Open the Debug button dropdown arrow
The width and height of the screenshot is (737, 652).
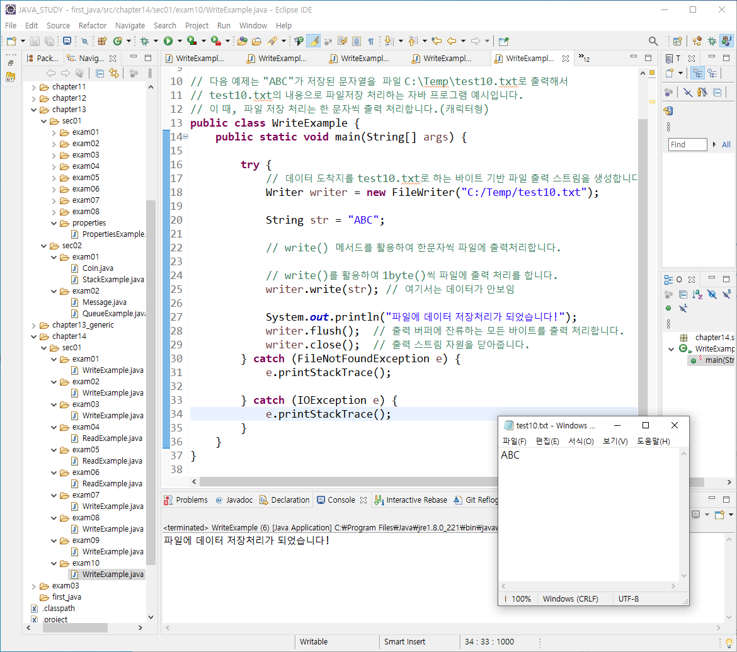[156, 42]
